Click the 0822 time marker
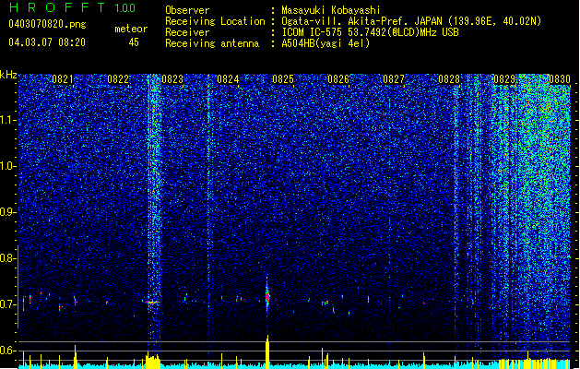 [x=118, y=79]
